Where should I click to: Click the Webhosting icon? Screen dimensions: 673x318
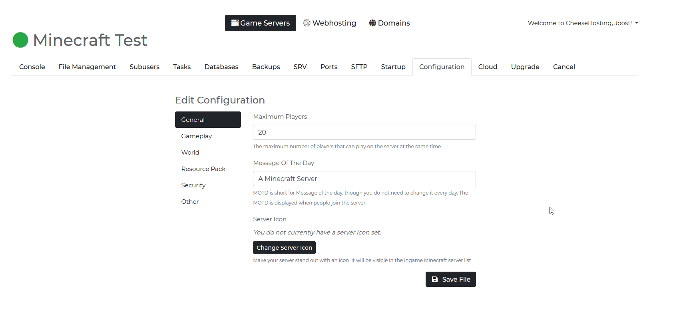tap(307, 23)
